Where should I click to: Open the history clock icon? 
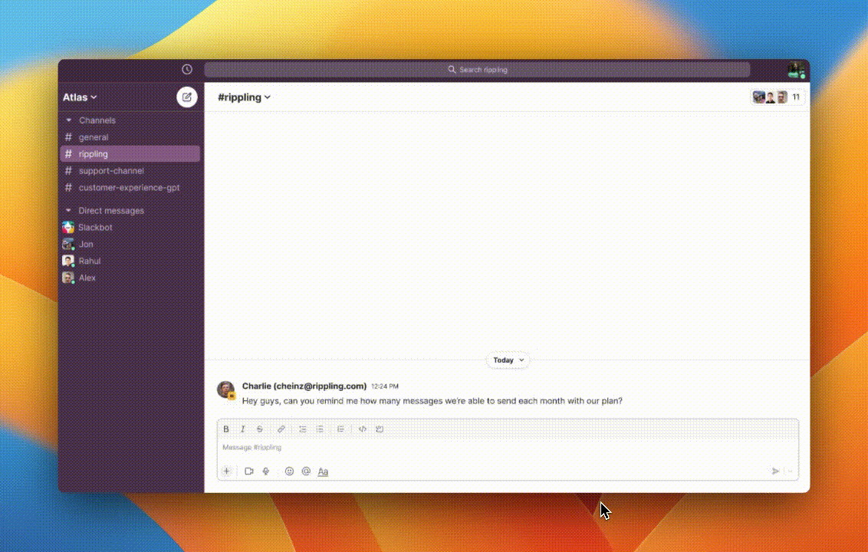tap(187, 70)
